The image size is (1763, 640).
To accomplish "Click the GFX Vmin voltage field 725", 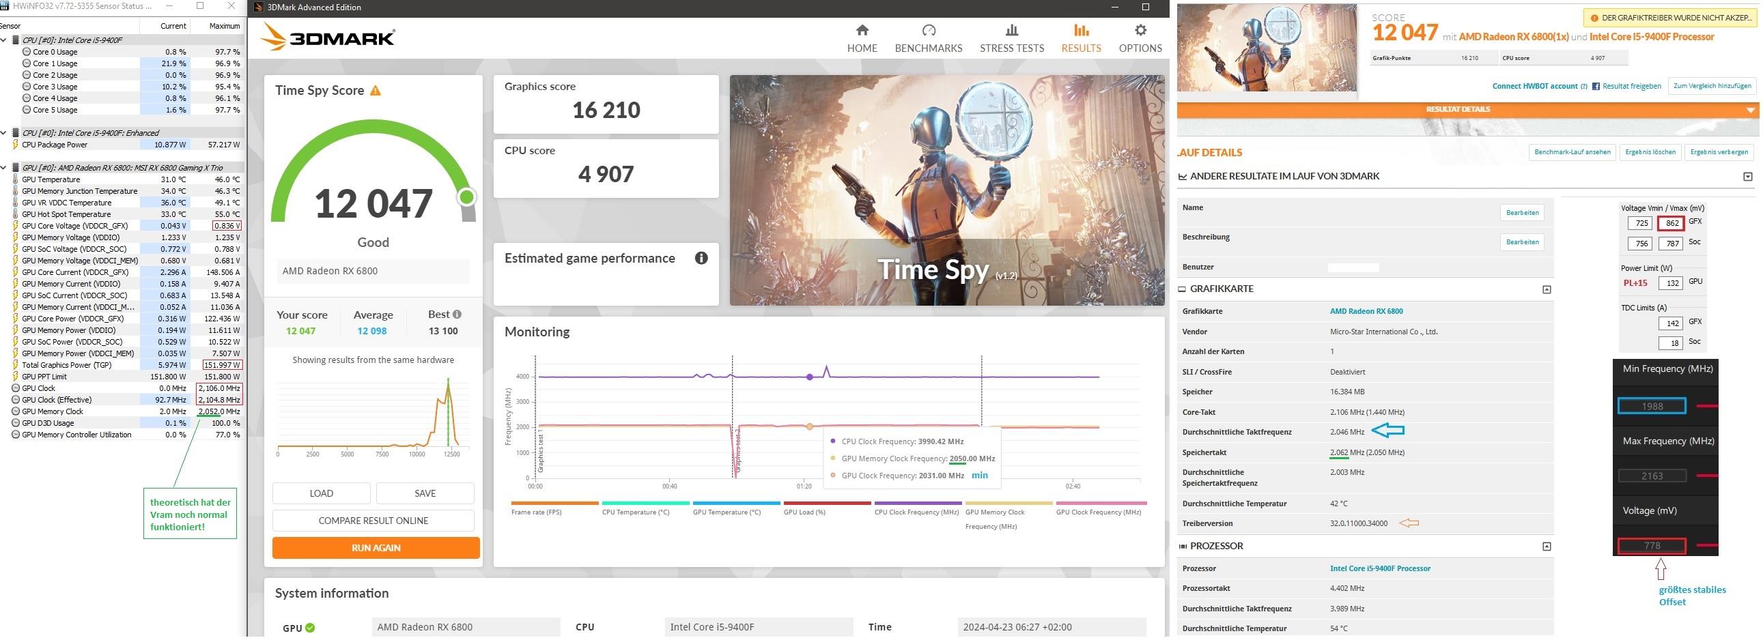I will coord(1640,223).
